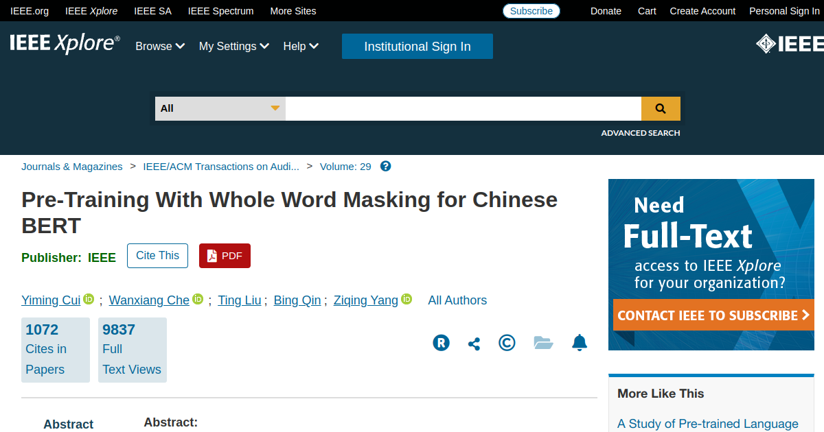824x432 pixels.
Task: Click Create Account
Action: pyautogui.click(x=702, y=11)
